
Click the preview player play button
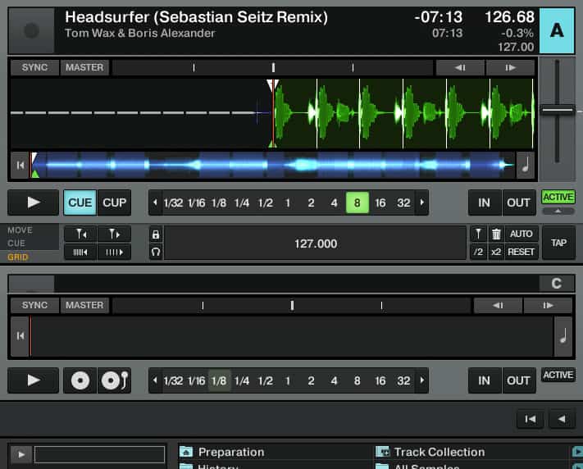click(20, 454)
